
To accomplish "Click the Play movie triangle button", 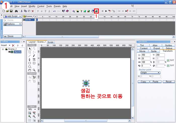I will click(x=106, y=11).
